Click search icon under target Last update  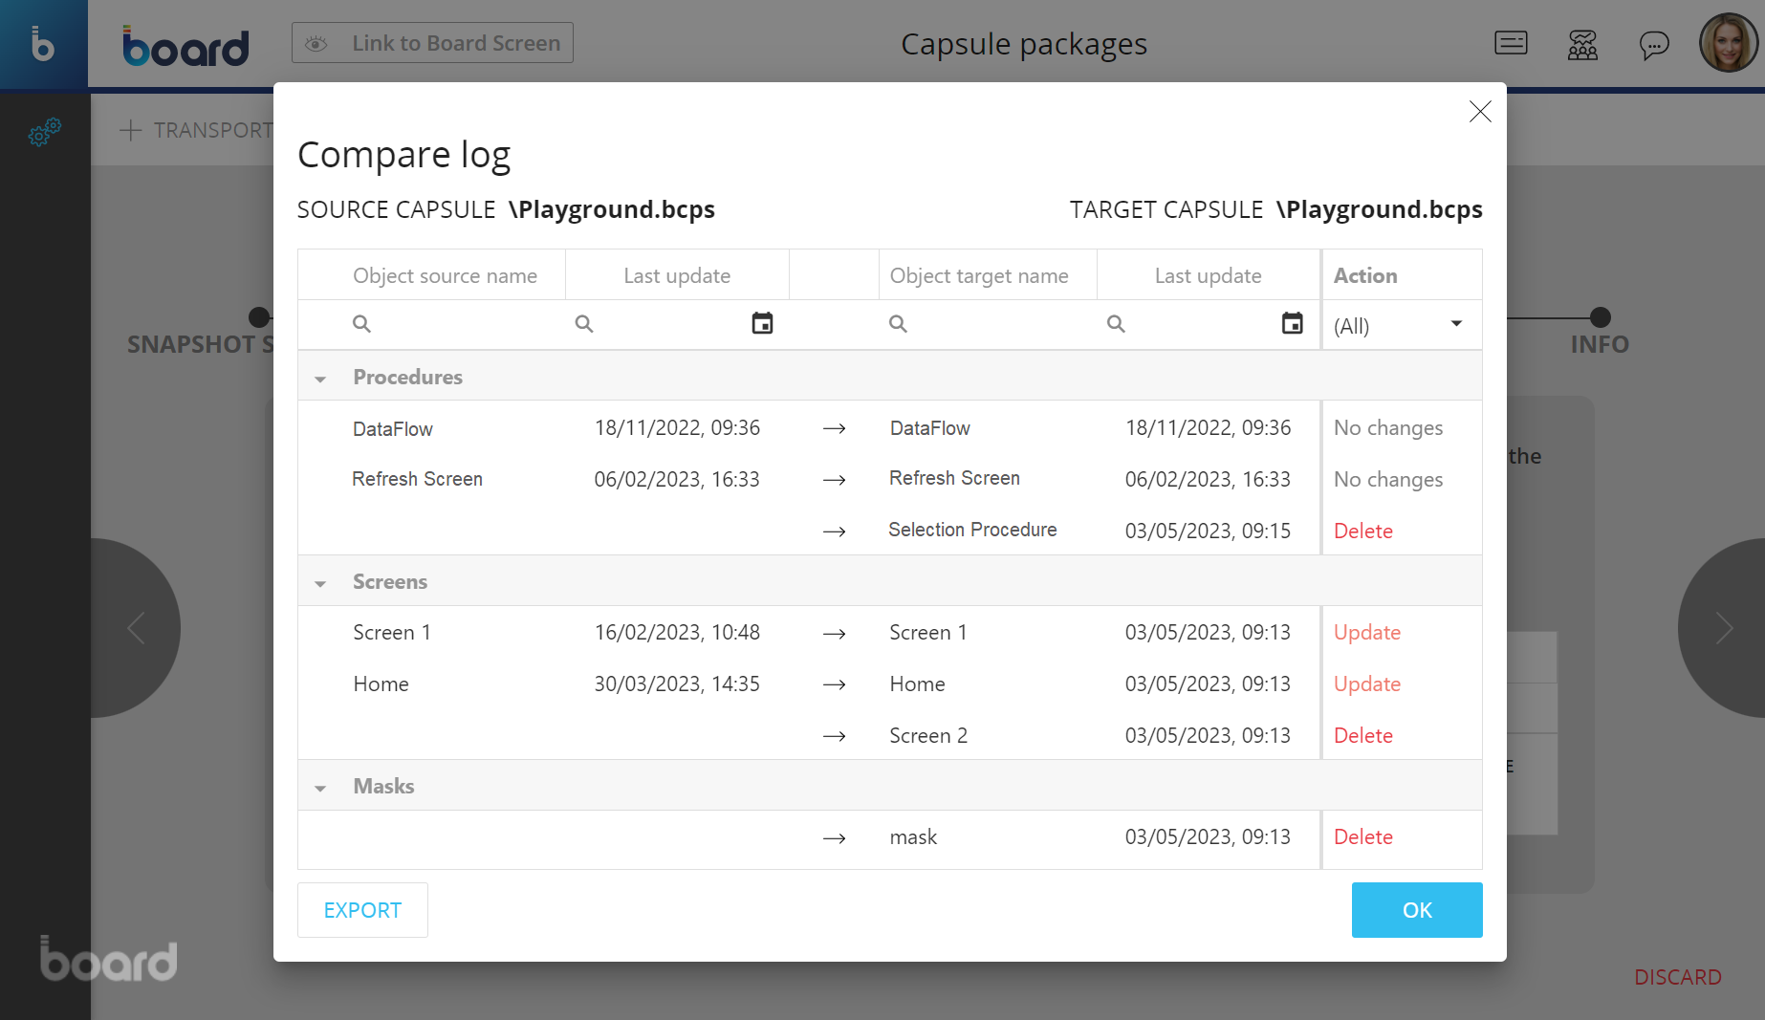(1116, 324)
